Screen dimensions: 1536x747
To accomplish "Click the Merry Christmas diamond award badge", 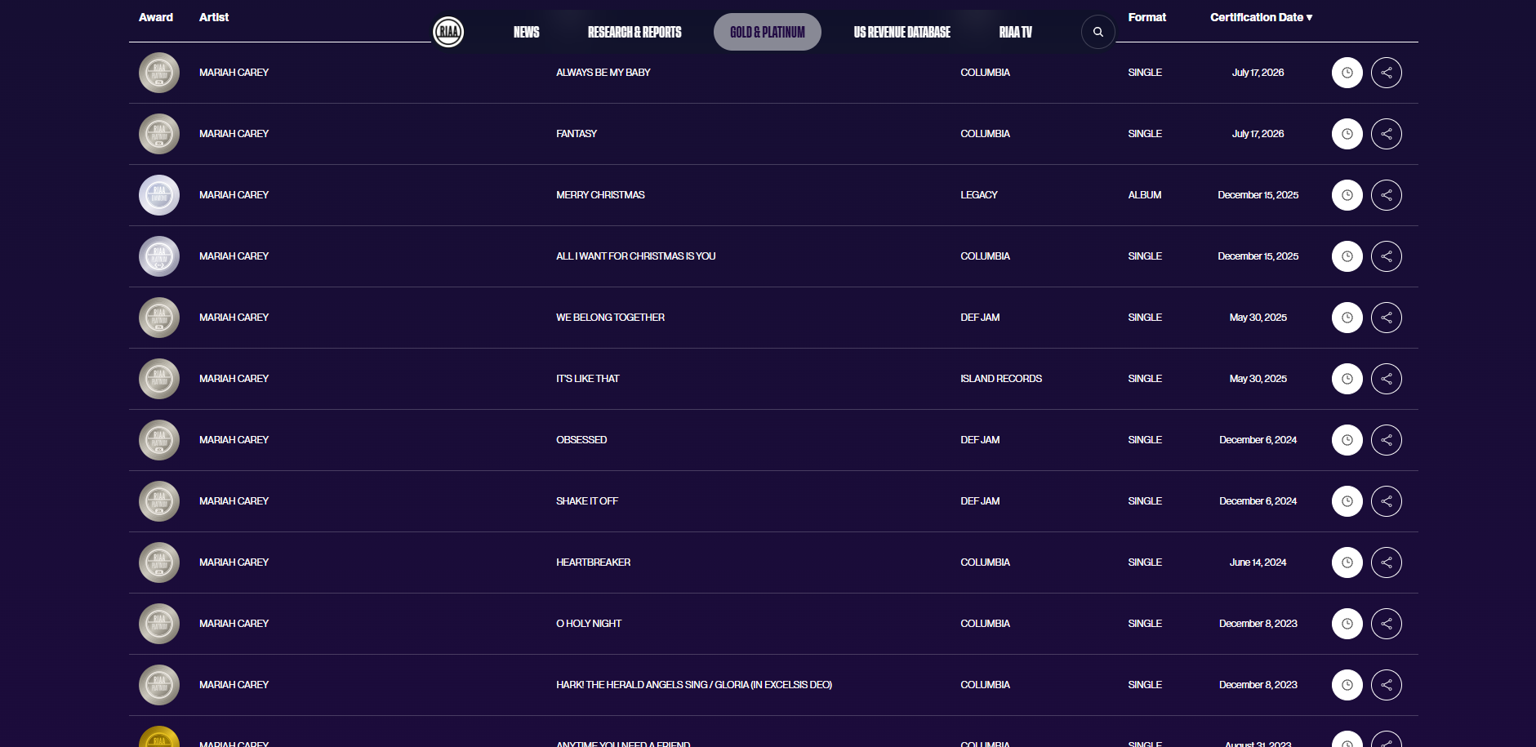I will coord(159,195).
